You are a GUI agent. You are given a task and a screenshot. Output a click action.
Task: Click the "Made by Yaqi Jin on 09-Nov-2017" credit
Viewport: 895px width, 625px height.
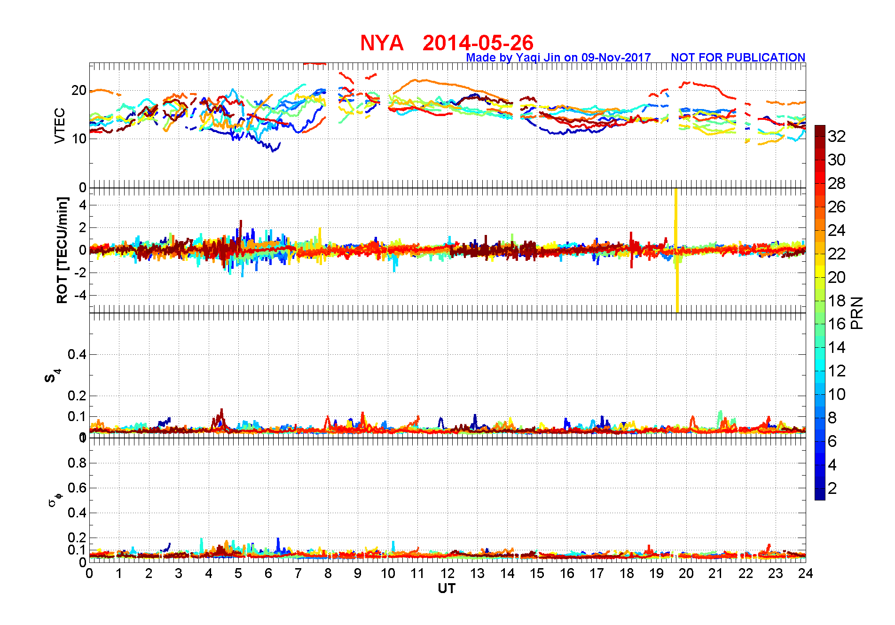pyautogui.click(x=558, y=57)
